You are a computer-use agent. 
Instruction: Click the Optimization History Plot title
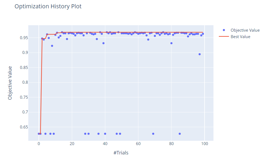pos(48,6)
